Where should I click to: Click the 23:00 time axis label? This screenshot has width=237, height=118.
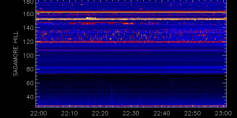pos(223,113)
